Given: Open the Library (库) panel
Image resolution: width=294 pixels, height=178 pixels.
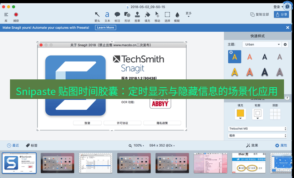Looking at the screenshot, I should pos(6,17).
